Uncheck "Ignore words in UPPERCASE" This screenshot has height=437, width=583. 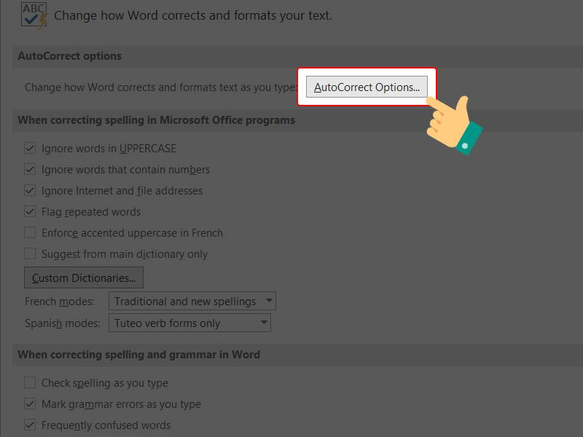click(x=30, y=148)
